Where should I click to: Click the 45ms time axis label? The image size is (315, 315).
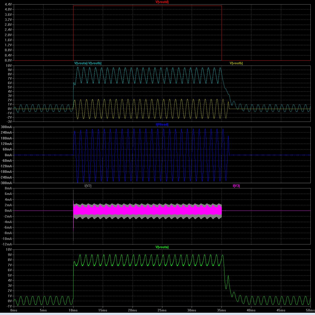click(x=281, y=310)
